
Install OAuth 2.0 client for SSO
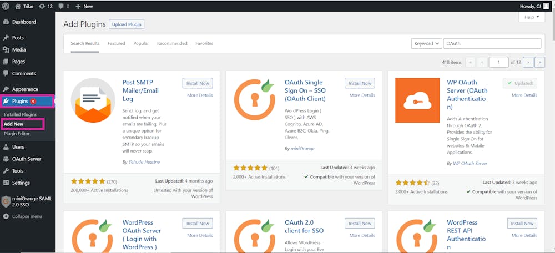click(360, 223)
